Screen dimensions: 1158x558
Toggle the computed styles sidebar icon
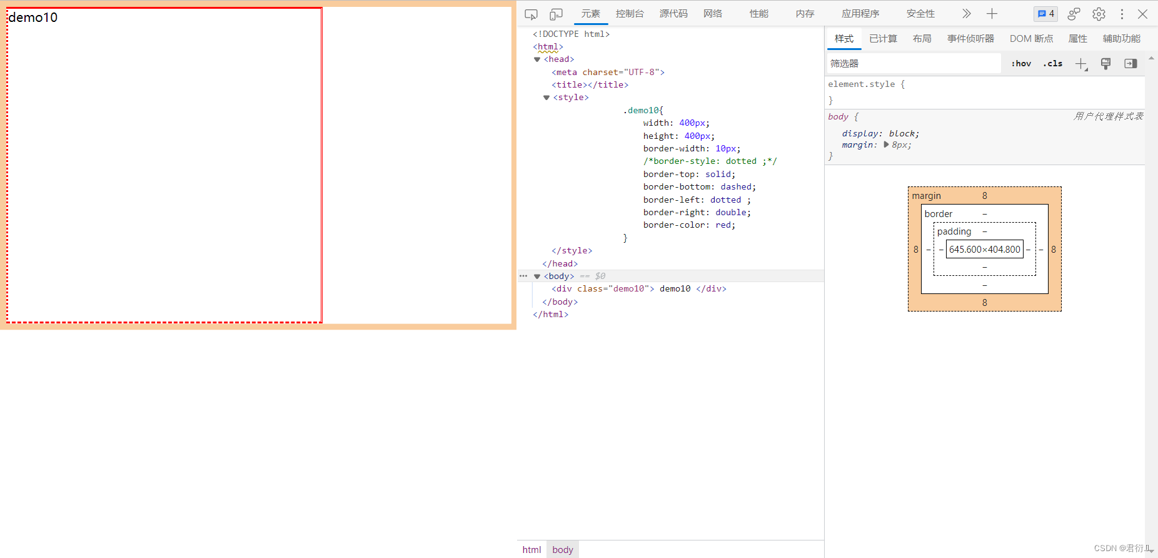pyautogui.click(x=1130, y=64)
